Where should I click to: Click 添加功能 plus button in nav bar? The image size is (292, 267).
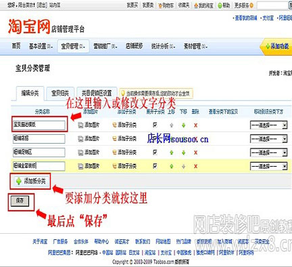[x=277, y=46]
